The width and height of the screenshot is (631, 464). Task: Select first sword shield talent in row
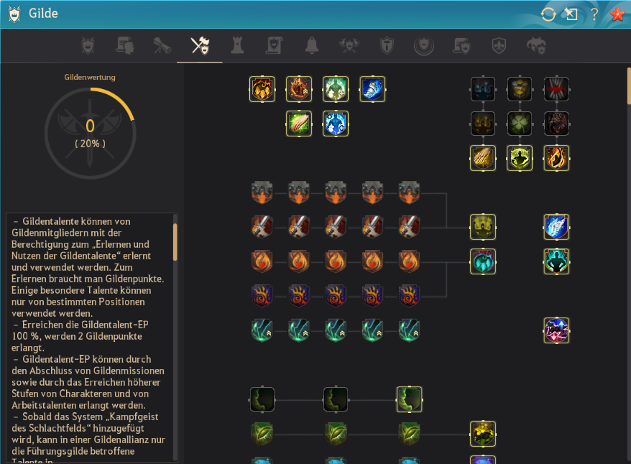pos(262,227)
